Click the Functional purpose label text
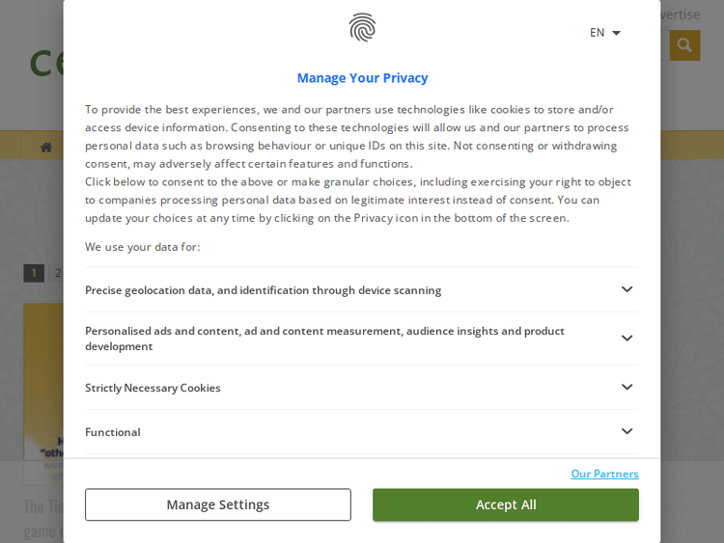 (113, 432)
